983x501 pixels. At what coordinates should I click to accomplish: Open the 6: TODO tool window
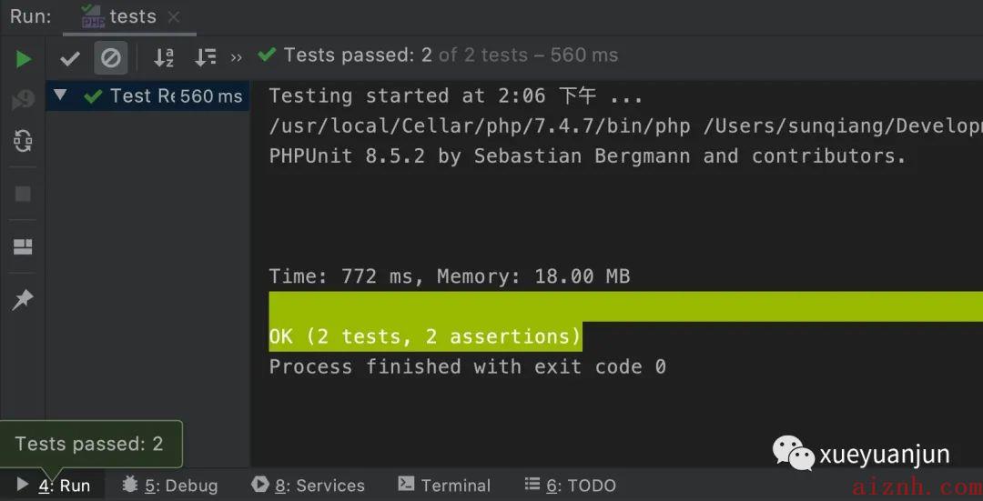point(570,486)
